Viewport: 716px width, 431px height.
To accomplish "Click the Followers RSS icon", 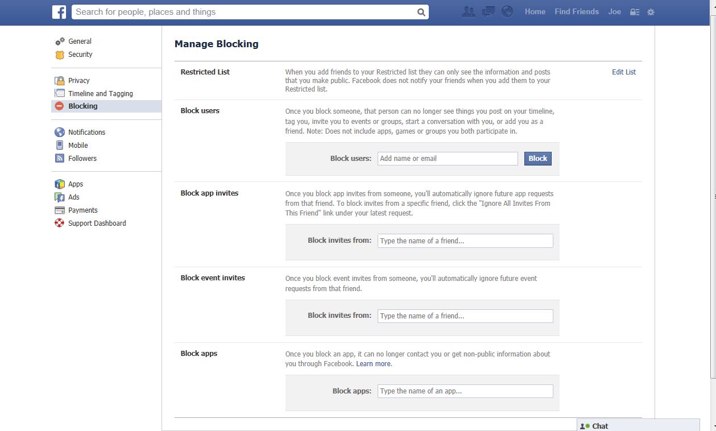I will pos(60,159).
